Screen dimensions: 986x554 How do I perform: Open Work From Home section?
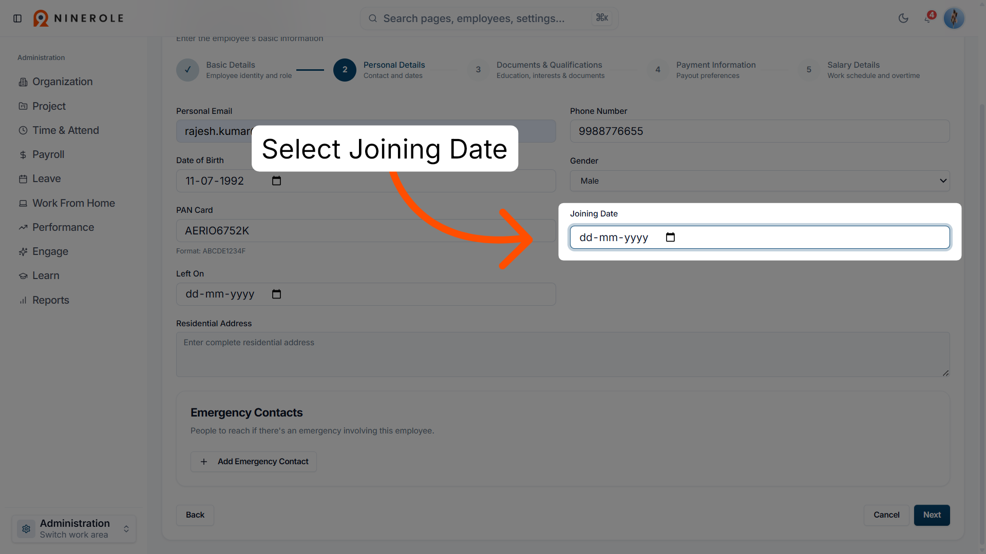coord(73,203)
